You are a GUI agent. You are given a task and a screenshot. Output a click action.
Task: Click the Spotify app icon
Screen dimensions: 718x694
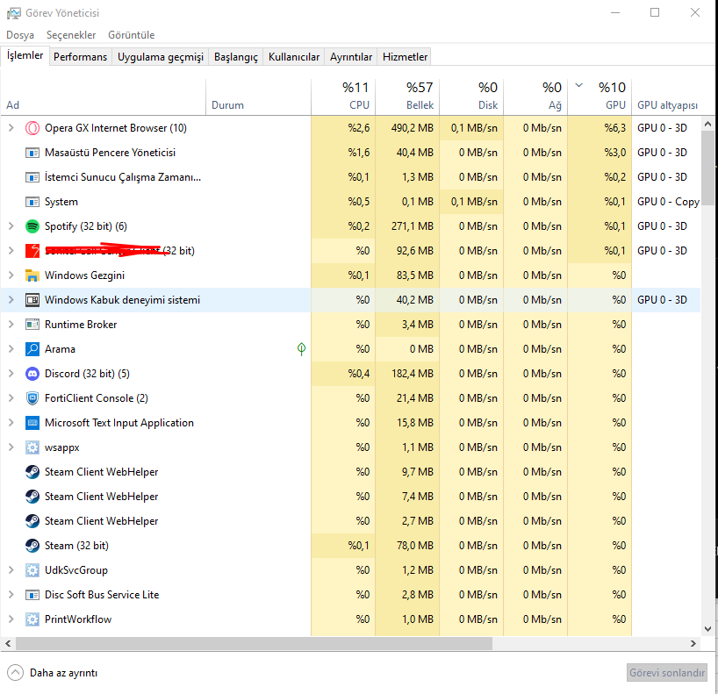click(x=32, y=226)
